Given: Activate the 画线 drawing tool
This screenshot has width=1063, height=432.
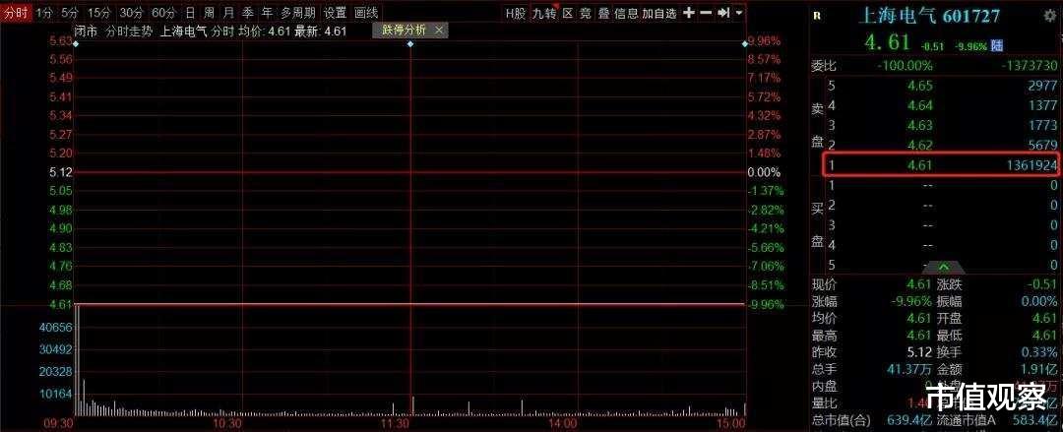Looking at the screenshot, I should [x=366, y=13].
